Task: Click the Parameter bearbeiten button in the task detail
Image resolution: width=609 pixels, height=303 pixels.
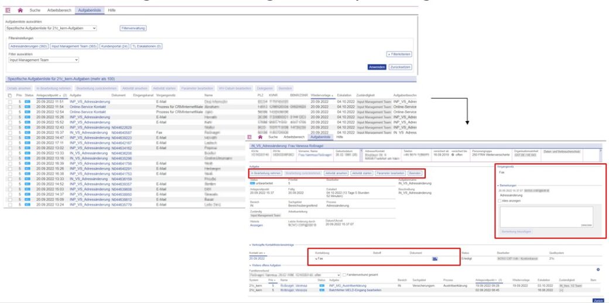Action: click(391, 173)
